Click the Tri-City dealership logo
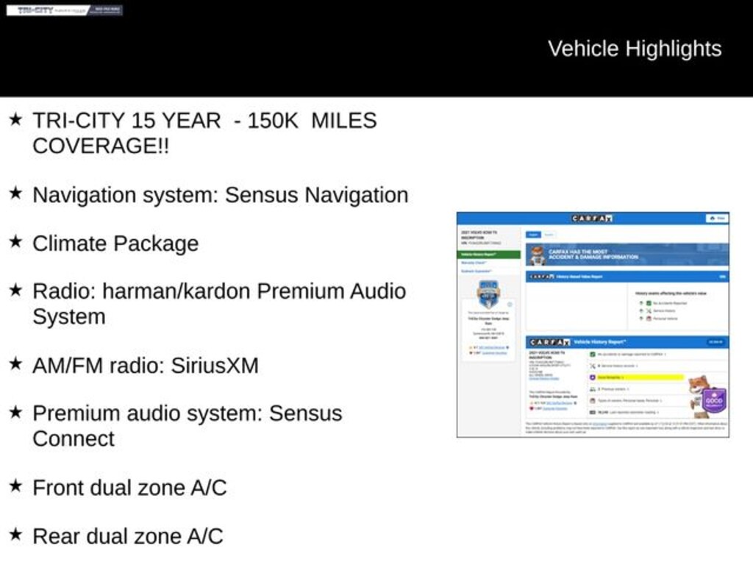The image size is (753, 565). [x=65, y=10]
